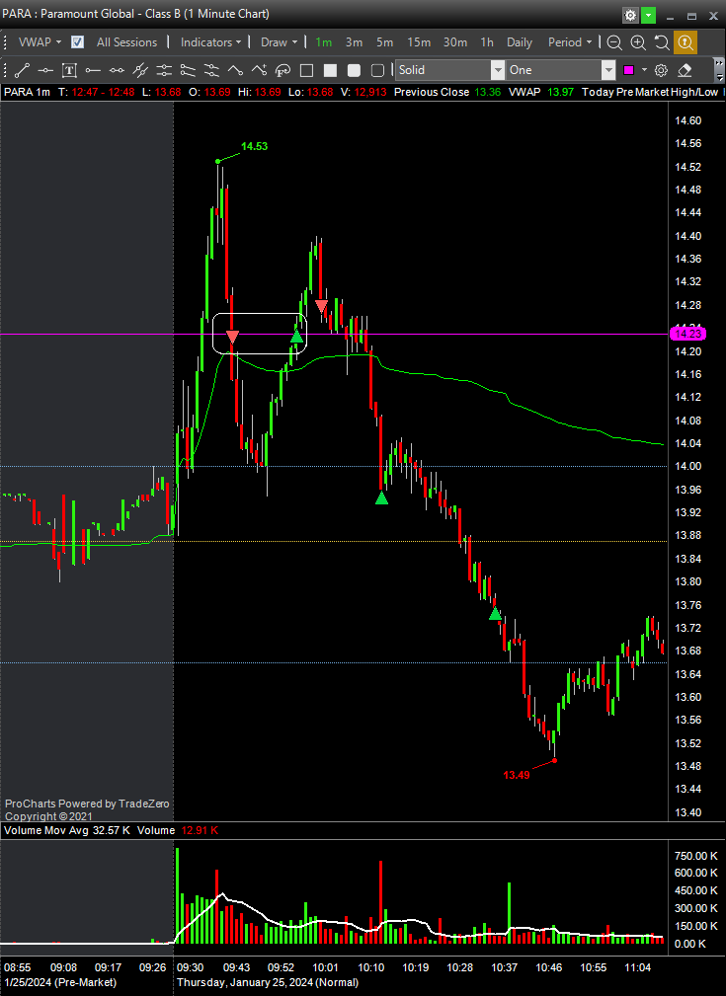Screen dimensions: 726x996
Task: Select the diverging fan lines tool
Action: [x=188, y=70]
